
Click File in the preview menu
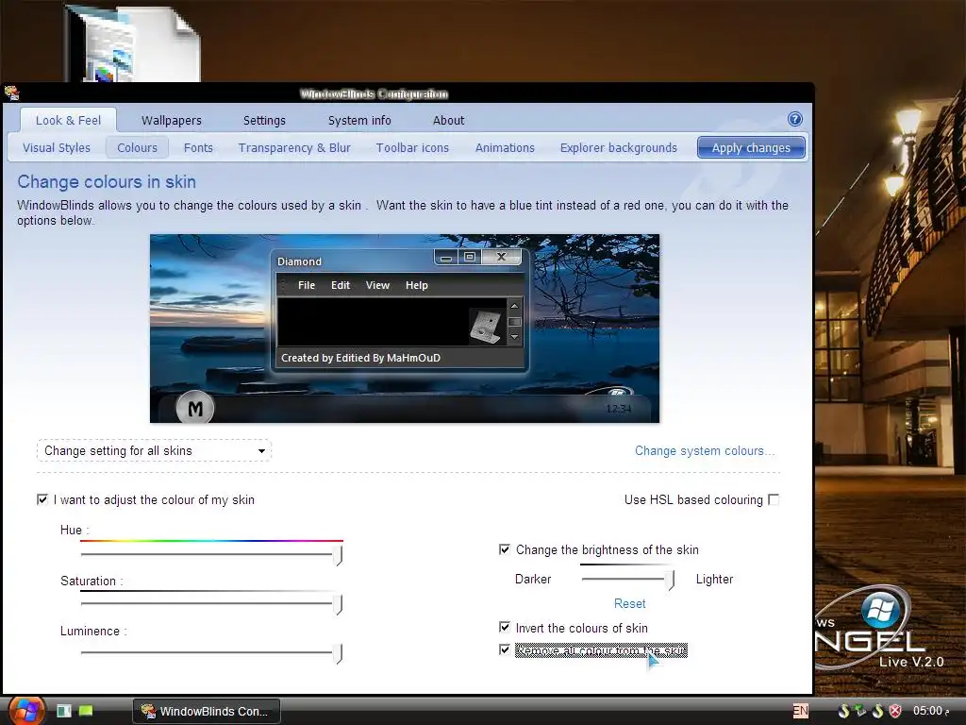tap(307, 285)
